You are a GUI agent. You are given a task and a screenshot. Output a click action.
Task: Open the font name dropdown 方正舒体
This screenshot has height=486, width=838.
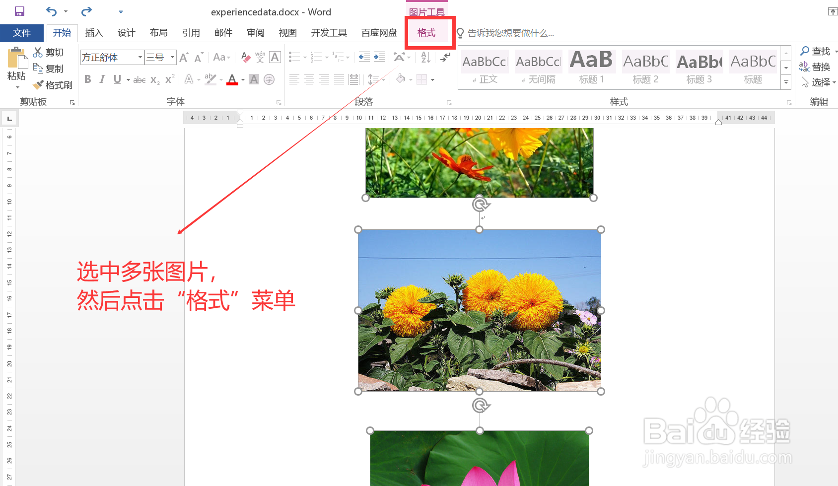click(140, 57)
